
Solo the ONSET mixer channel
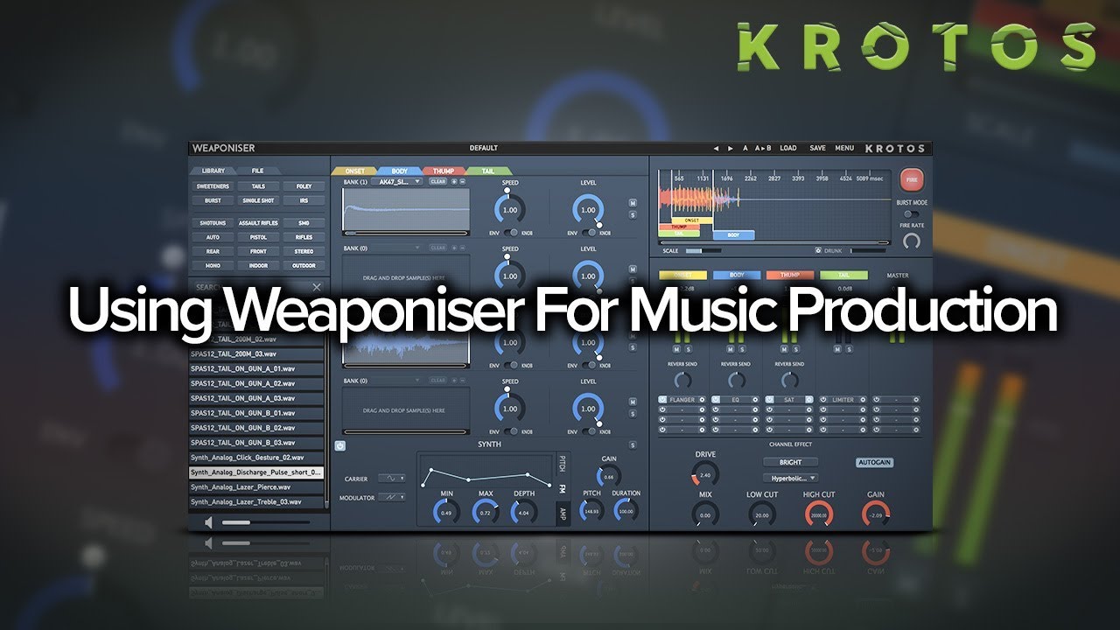click(688, 349)
